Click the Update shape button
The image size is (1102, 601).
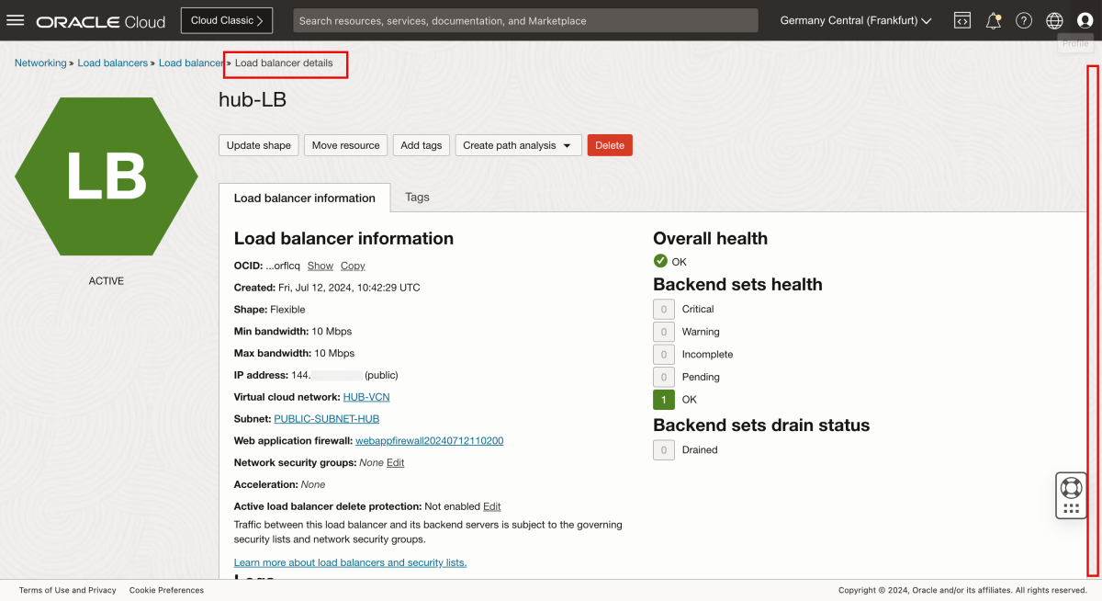tap(258, 145)
